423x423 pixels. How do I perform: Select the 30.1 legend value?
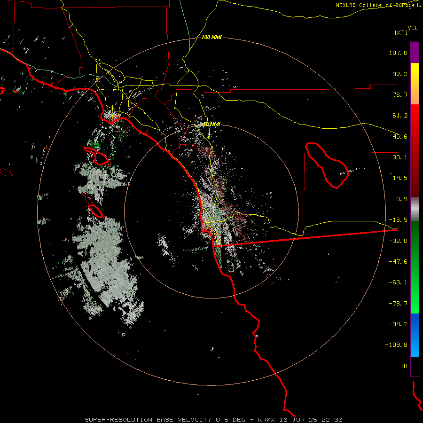click(400, 157)
